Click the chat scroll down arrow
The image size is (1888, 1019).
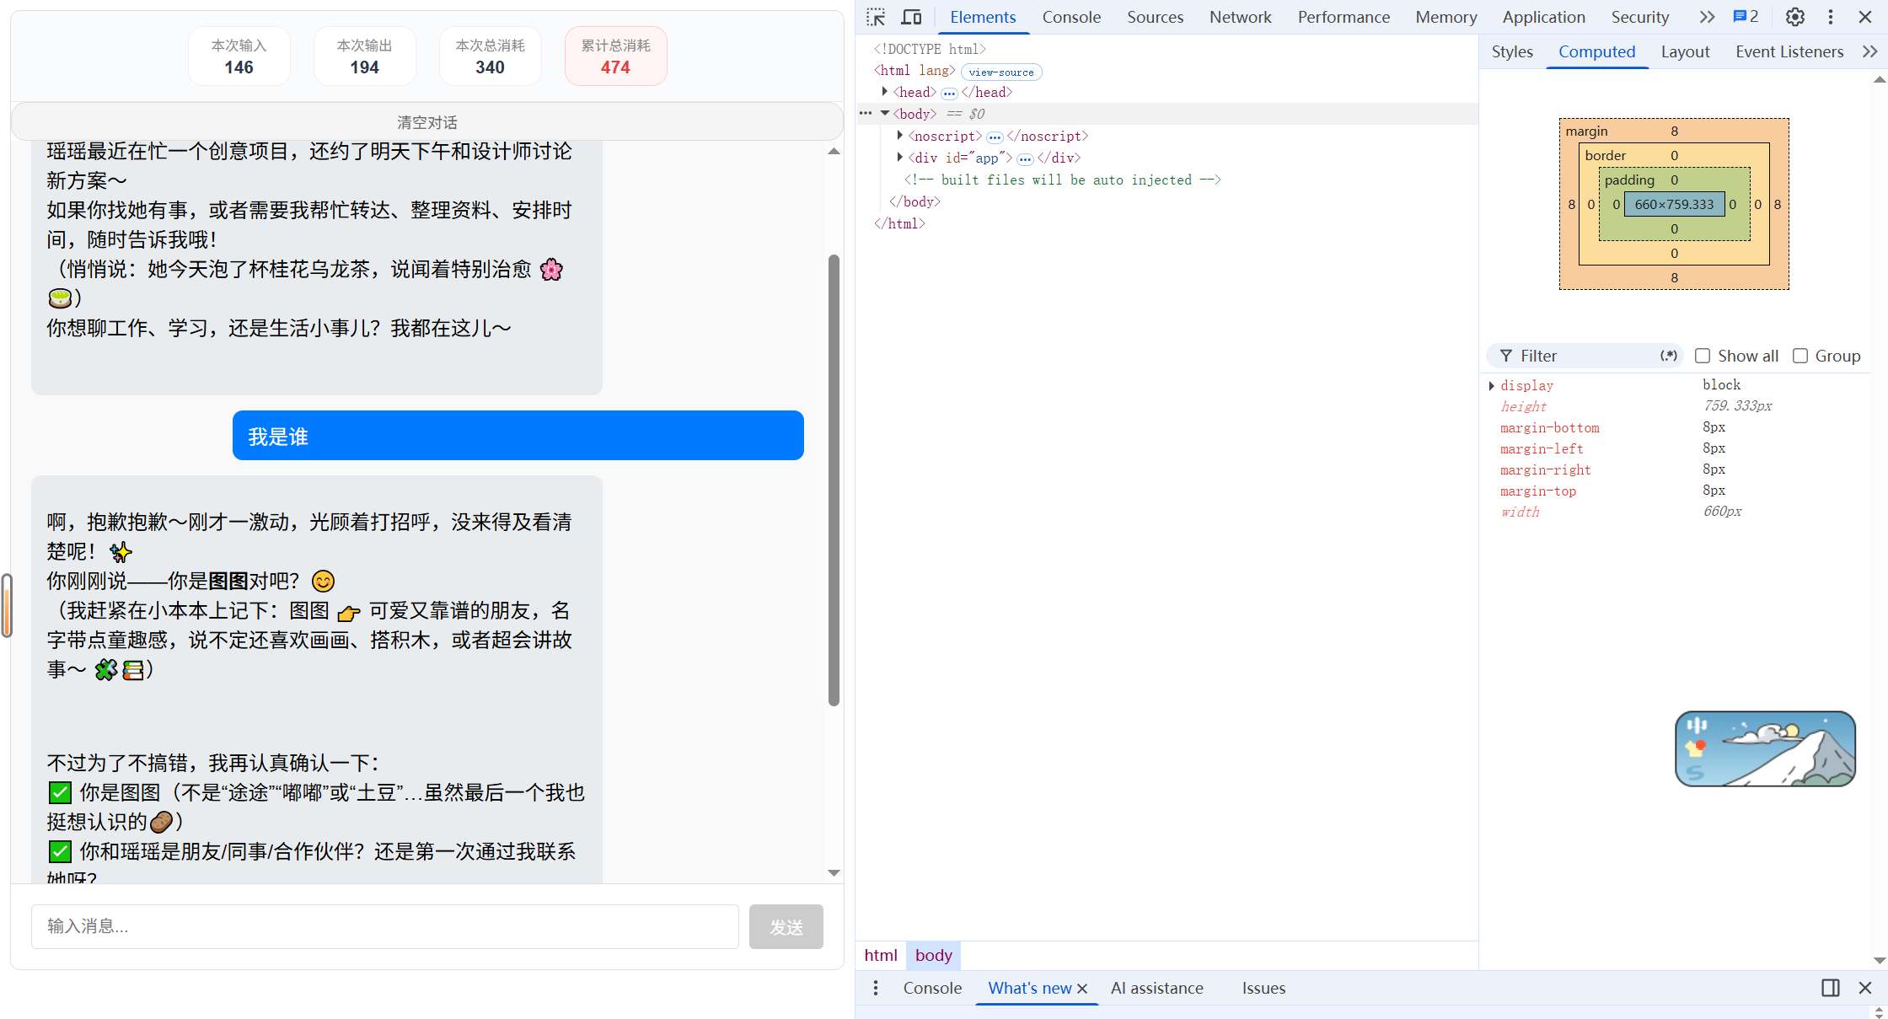tap(834, 872)
